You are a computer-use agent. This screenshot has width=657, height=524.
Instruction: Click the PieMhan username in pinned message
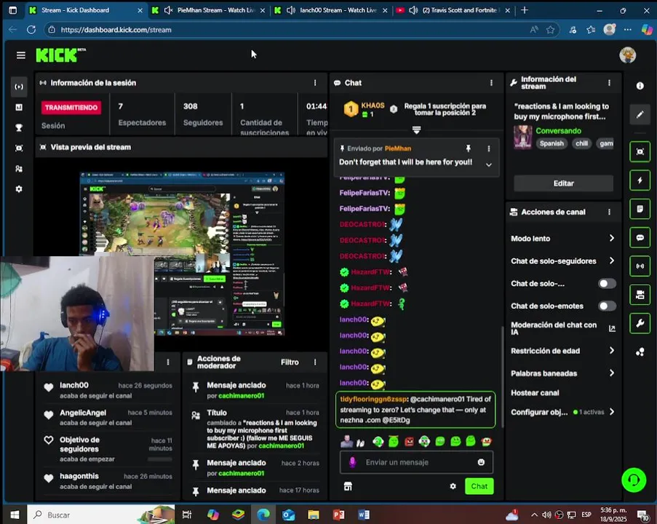coord(398,148)
